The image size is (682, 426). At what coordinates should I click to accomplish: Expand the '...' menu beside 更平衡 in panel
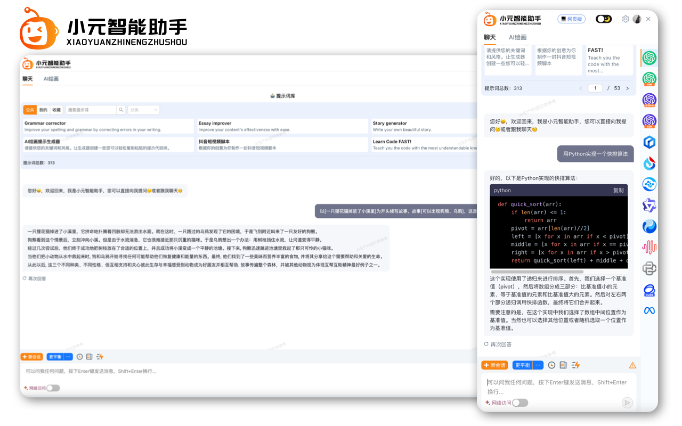tap(538, 365)
